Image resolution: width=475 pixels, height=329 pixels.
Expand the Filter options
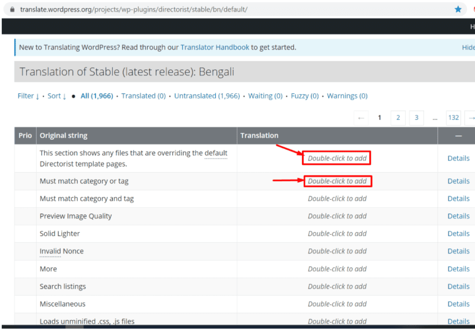pos(28,96)
